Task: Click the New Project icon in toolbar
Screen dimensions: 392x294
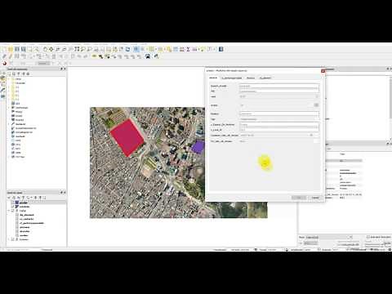Action: [4, 49]
